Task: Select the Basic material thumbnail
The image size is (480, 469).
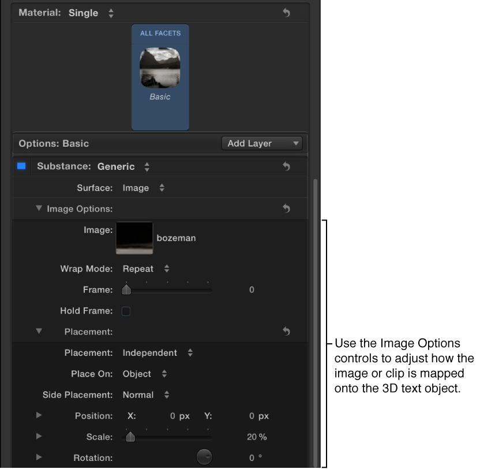Action: click(x=160, y=68)
